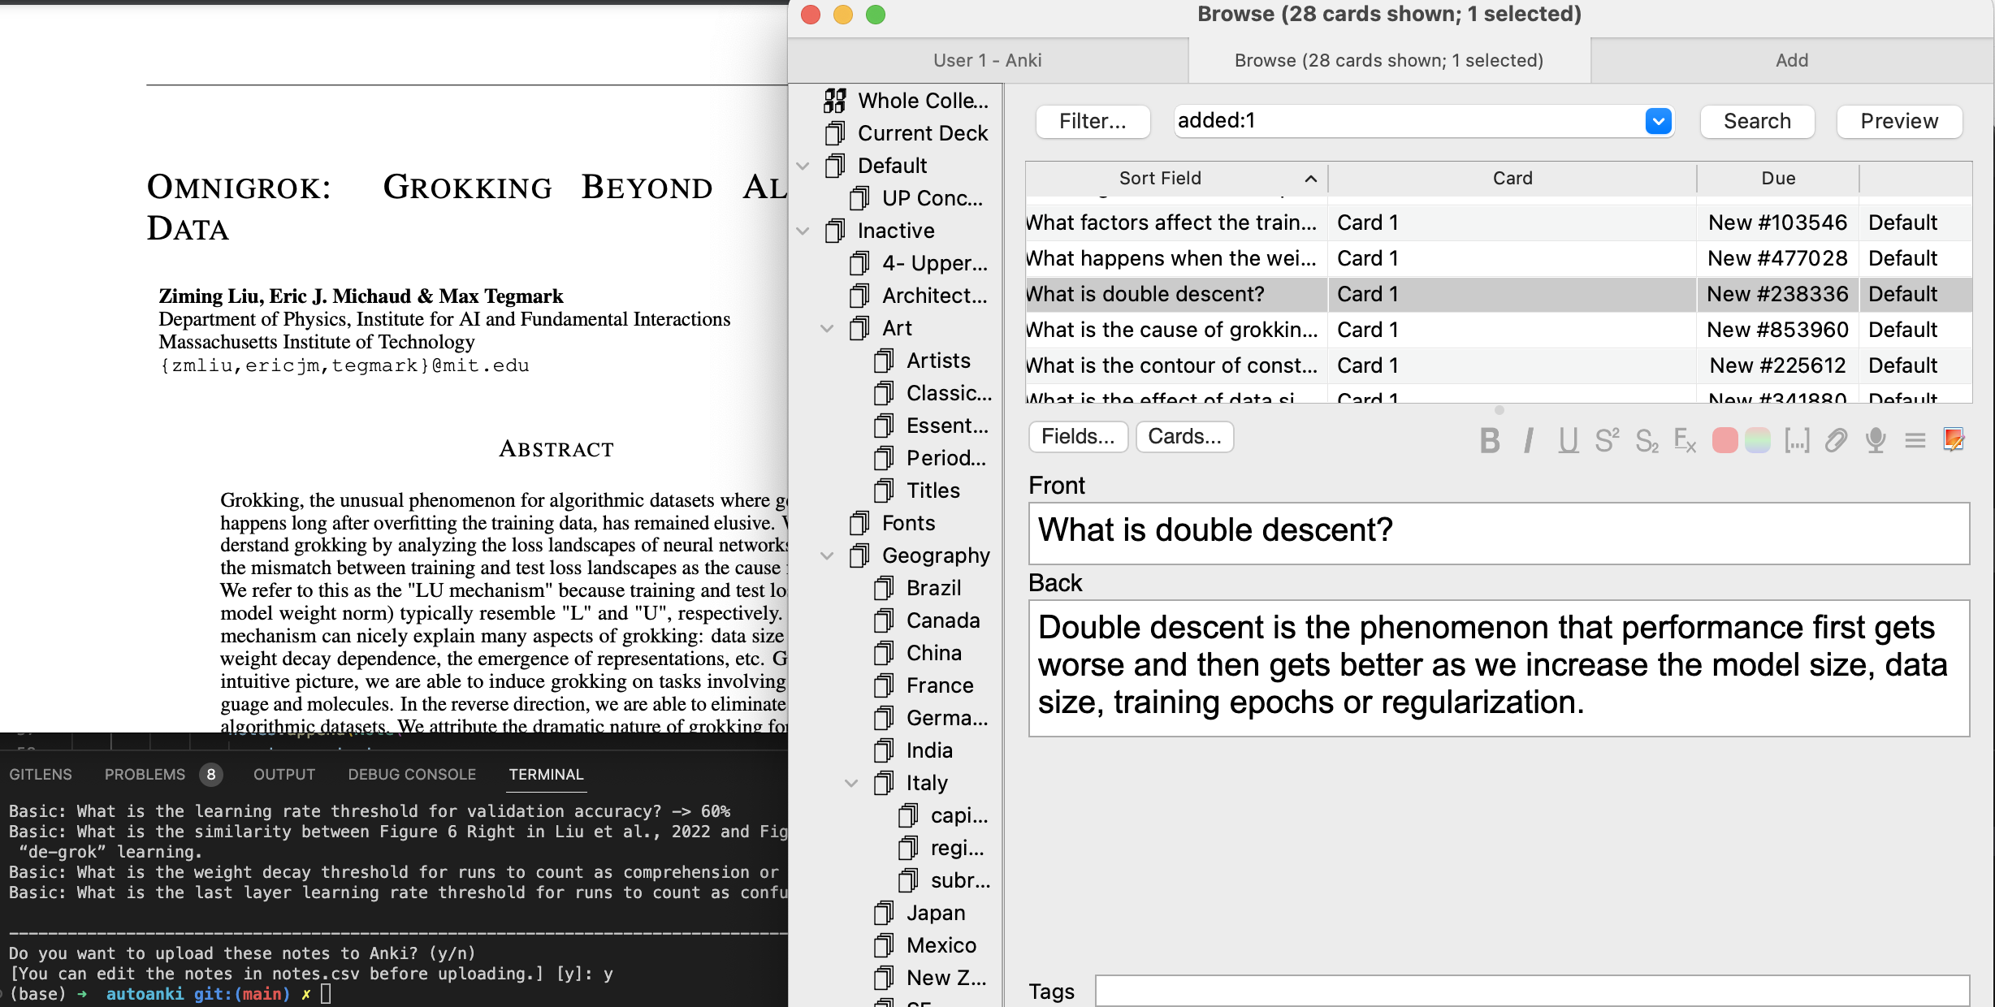Collapse the Italy deck subtree

(x=851, y=783)
